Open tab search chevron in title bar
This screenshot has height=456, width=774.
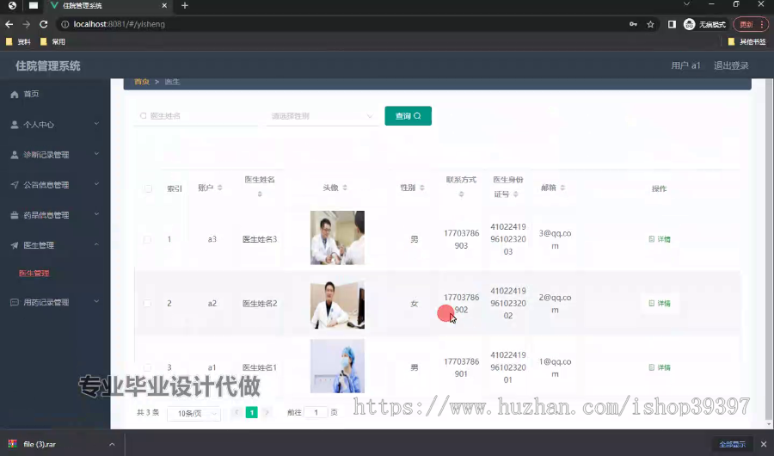[x=686, y=4]
